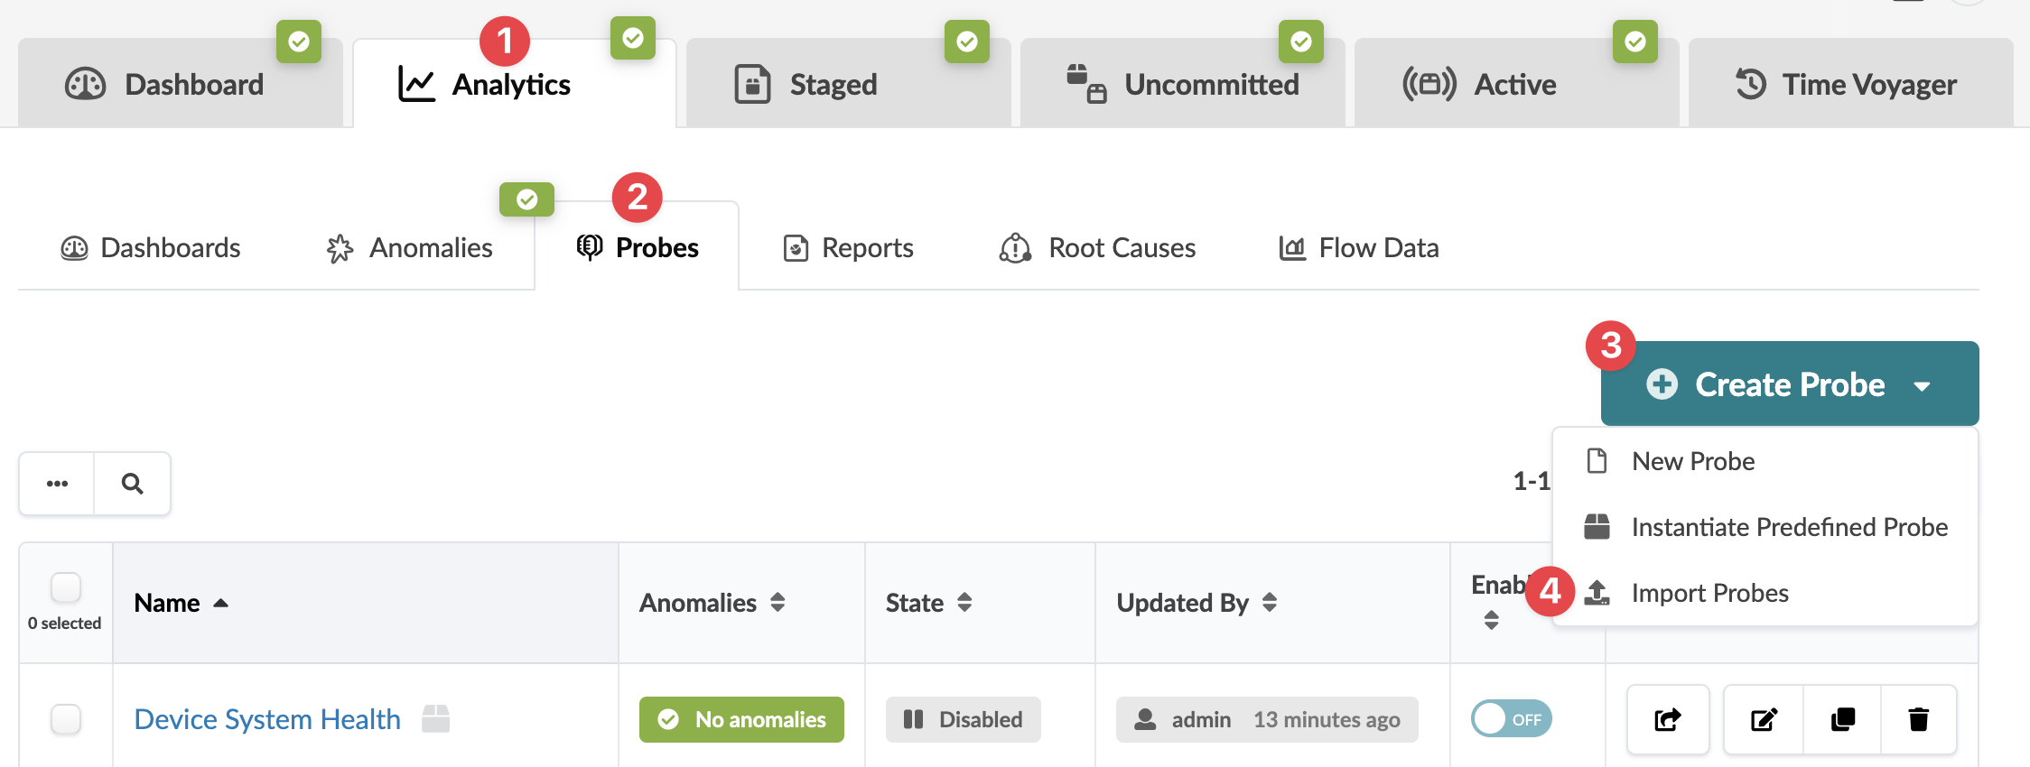
Task: Toggle the Device System Health enabled switch
Action: tap(1511, 719)
